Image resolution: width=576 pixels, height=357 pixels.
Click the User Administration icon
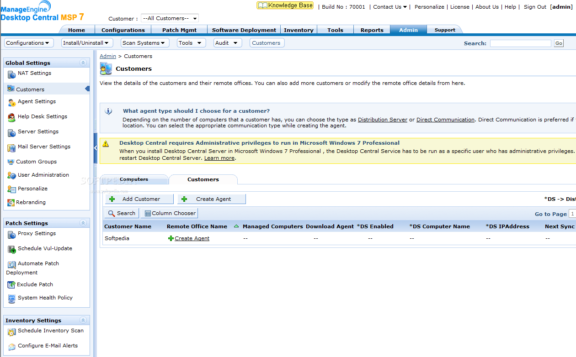tap(12, 175)
